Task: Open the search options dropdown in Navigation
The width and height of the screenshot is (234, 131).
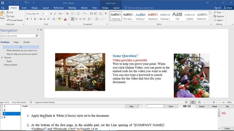Action: pos(39,36)
